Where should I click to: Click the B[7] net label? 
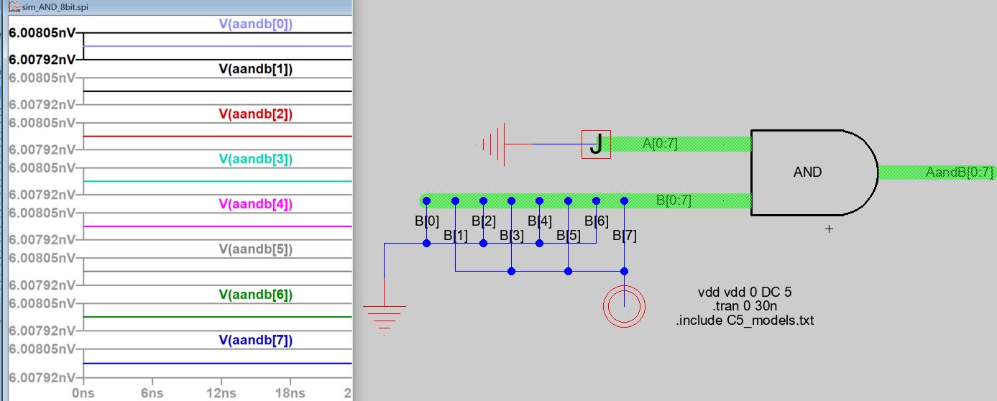point(625,235)
